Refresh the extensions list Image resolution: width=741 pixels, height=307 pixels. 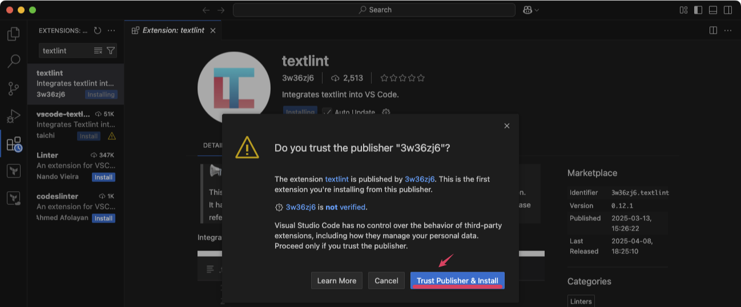(98, 30)
